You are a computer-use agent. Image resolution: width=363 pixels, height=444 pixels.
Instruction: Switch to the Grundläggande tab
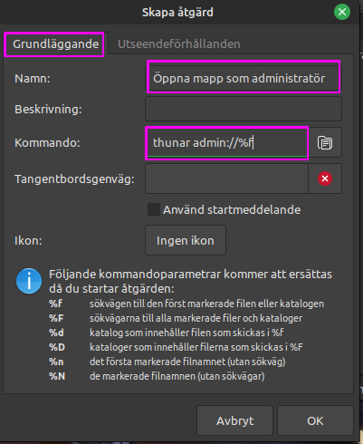[55, 44]
